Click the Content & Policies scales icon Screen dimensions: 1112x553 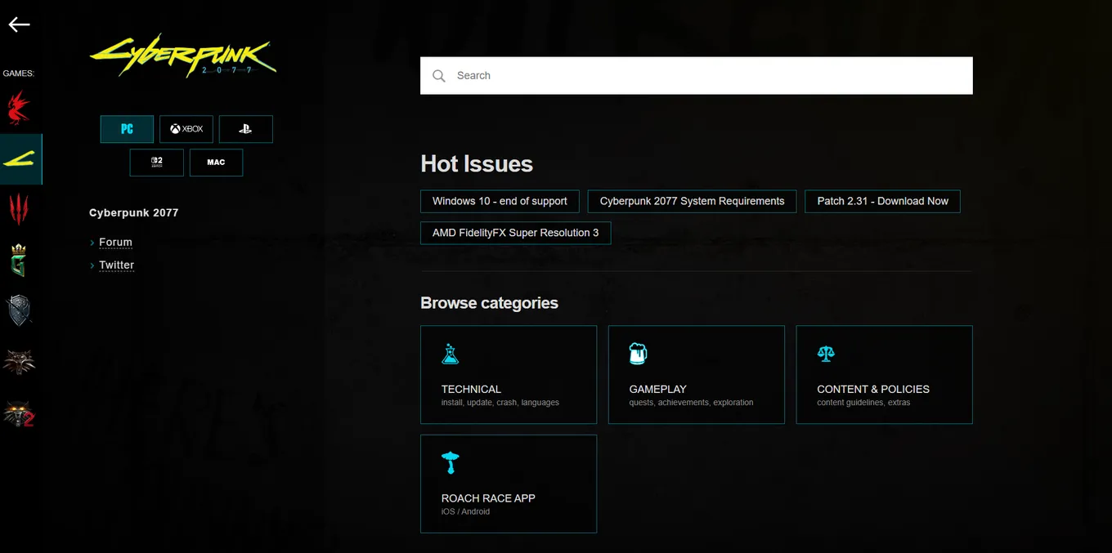(x=826, y=354)
